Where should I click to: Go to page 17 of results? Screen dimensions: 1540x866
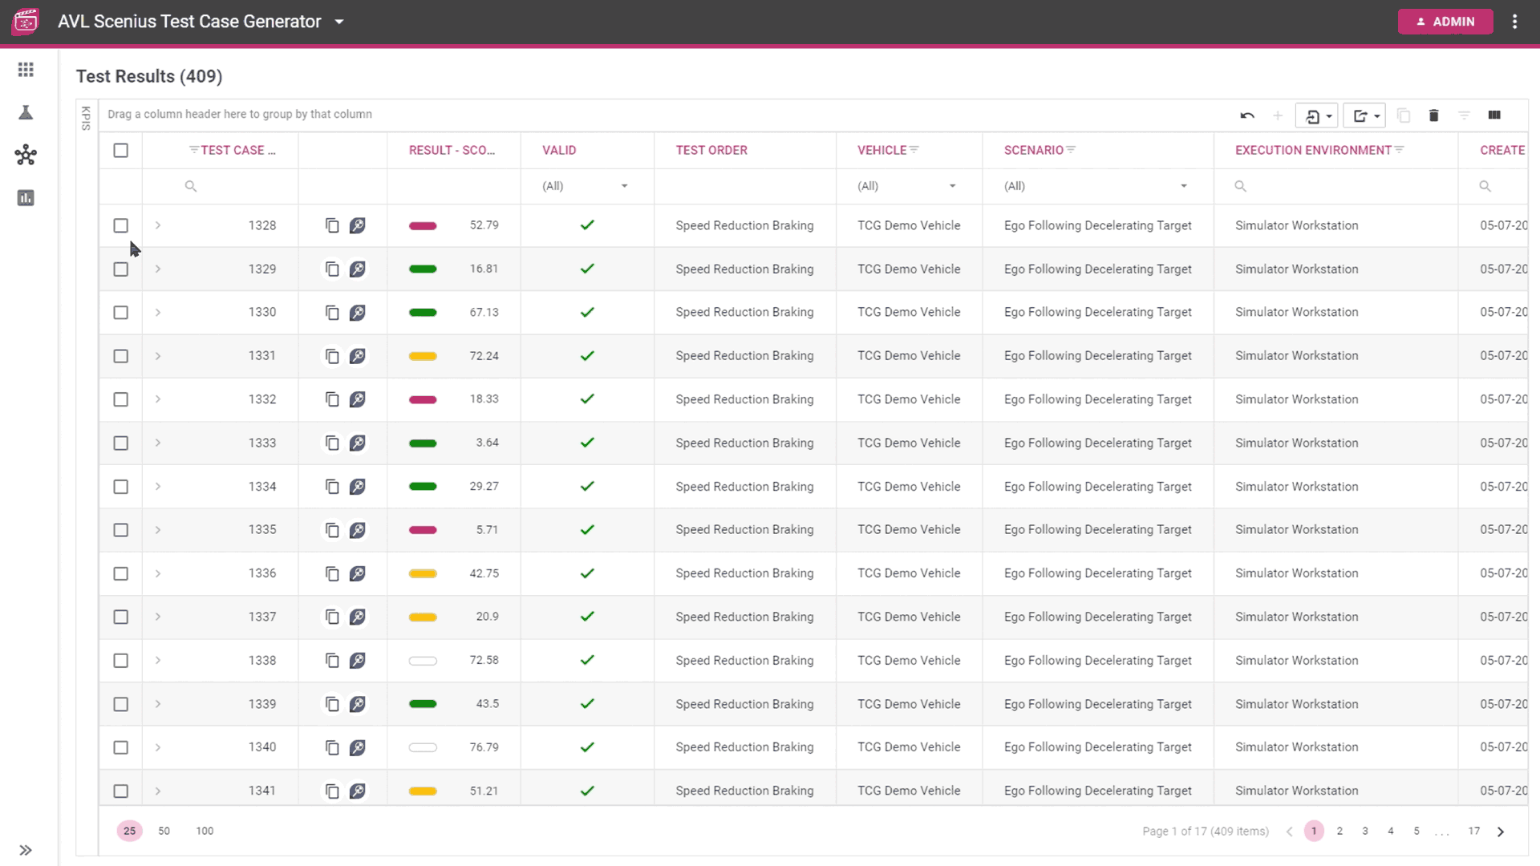pos(1473,831)
